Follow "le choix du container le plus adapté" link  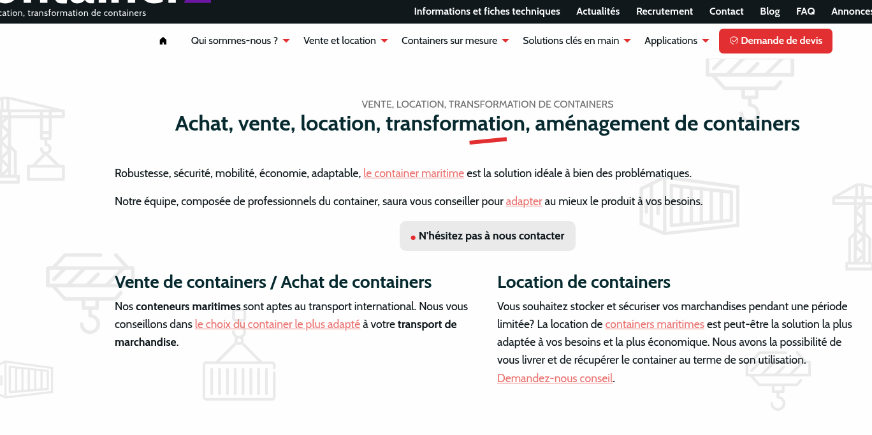(277, 324)
